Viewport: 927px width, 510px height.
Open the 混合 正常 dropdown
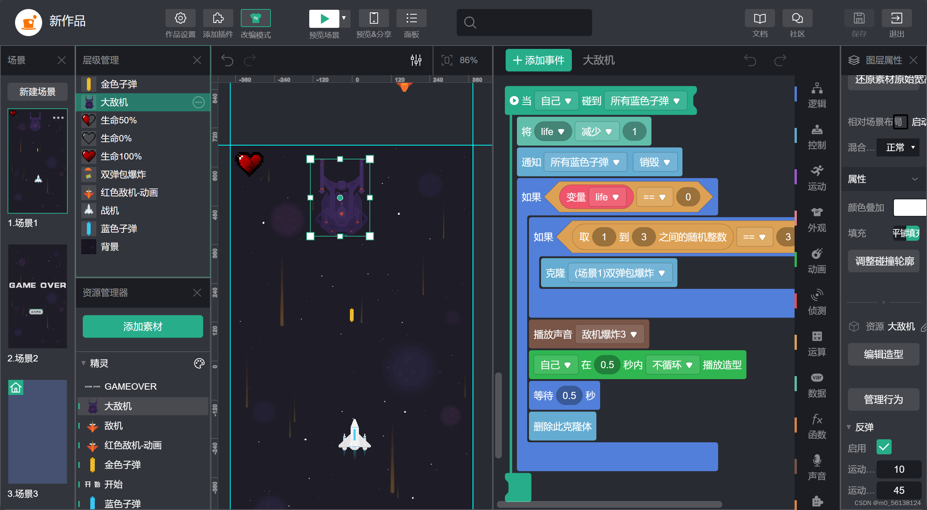(898, 147)
